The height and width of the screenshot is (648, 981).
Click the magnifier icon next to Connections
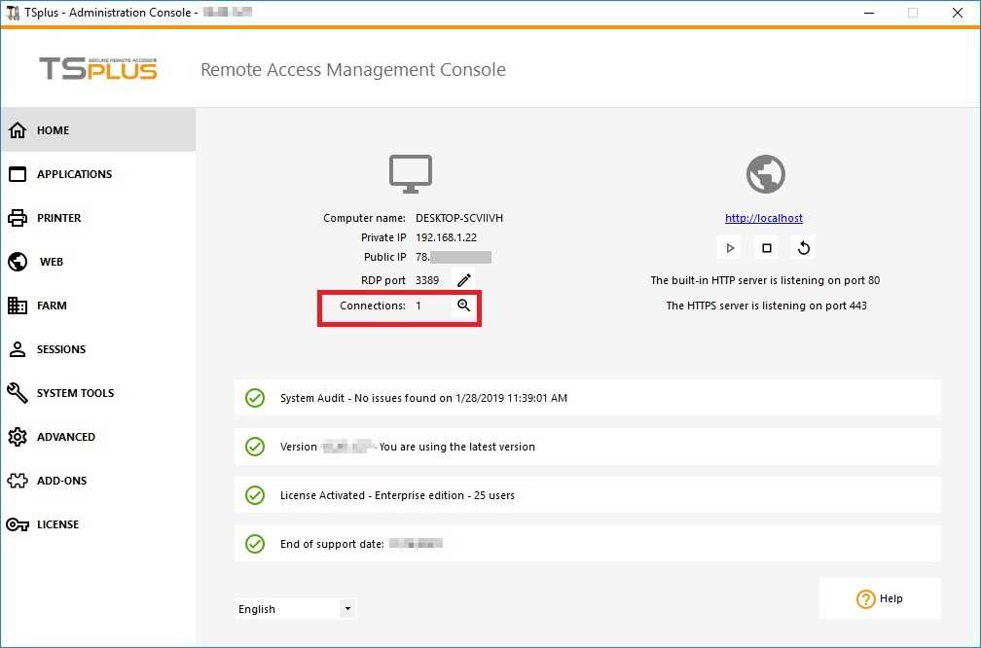pos(464,306)
